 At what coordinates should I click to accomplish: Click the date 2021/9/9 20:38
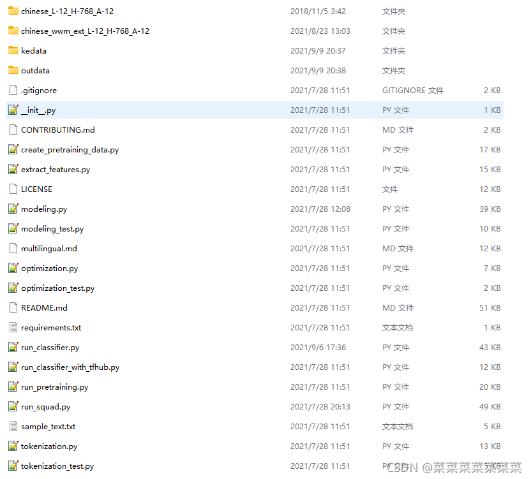point(318,70)
